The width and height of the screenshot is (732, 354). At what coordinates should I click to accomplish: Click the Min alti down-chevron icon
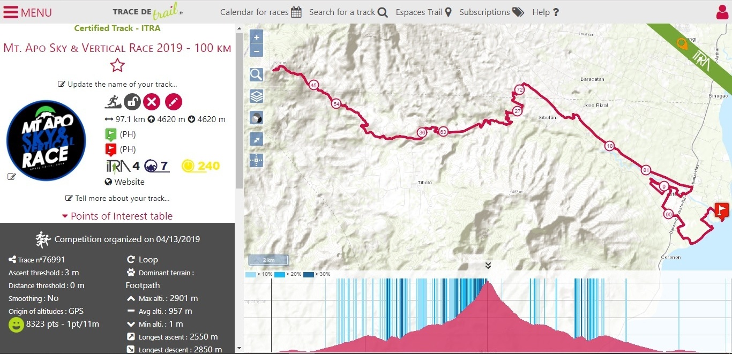click(x=131, y=324)
